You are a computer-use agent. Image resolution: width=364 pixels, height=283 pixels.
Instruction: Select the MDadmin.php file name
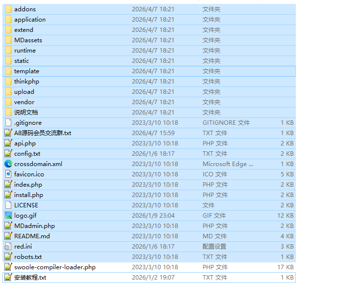34,226
